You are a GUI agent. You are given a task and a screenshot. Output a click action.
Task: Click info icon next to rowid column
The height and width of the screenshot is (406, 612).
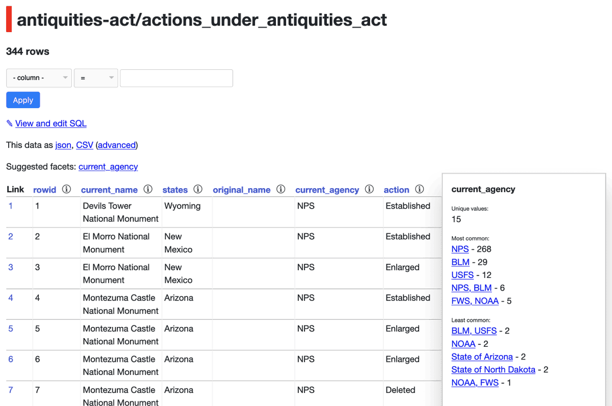(x=66, y=189)
